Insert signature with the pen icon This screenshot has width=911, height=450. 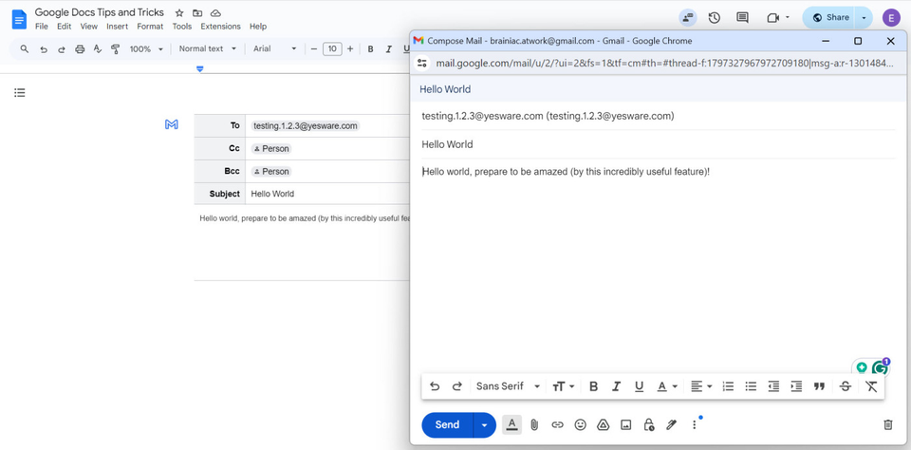[x=672, y=425]
